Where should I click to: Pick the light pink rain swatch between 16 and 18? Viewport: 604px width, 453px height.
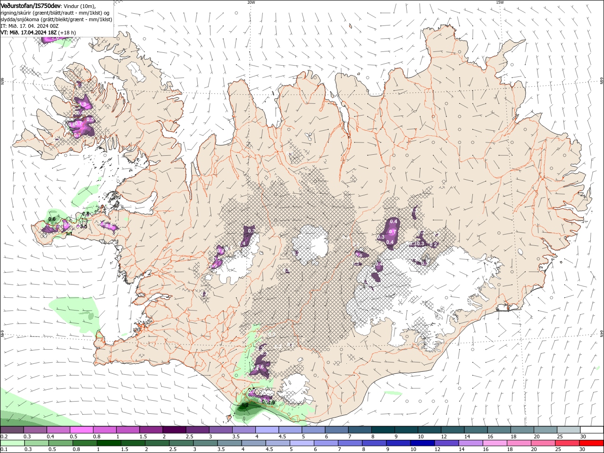495,443
